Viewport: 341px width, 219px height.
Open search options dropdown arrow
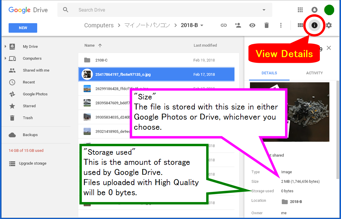pos(264,10)
